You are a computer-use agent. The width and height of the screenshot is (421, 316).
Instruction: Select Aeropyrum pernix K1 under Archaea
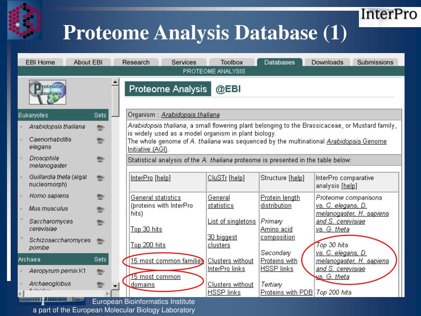(57, 271)
